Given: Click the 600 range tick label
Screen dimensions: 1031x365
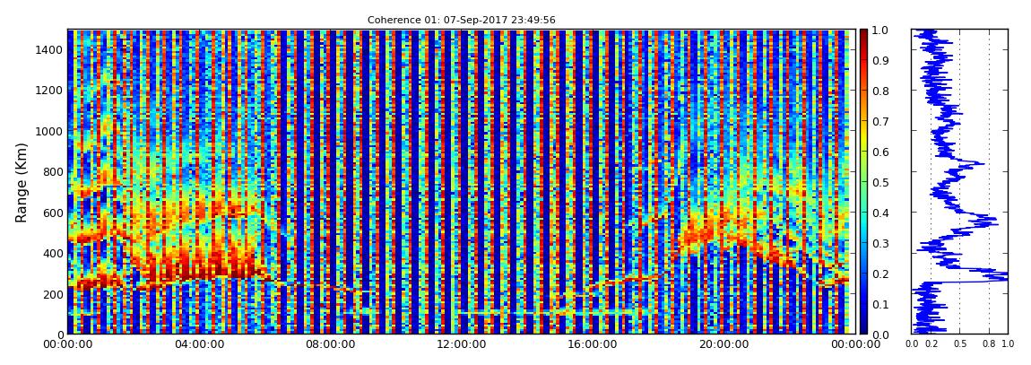Looking at the screenshot, I should (54, 213).
